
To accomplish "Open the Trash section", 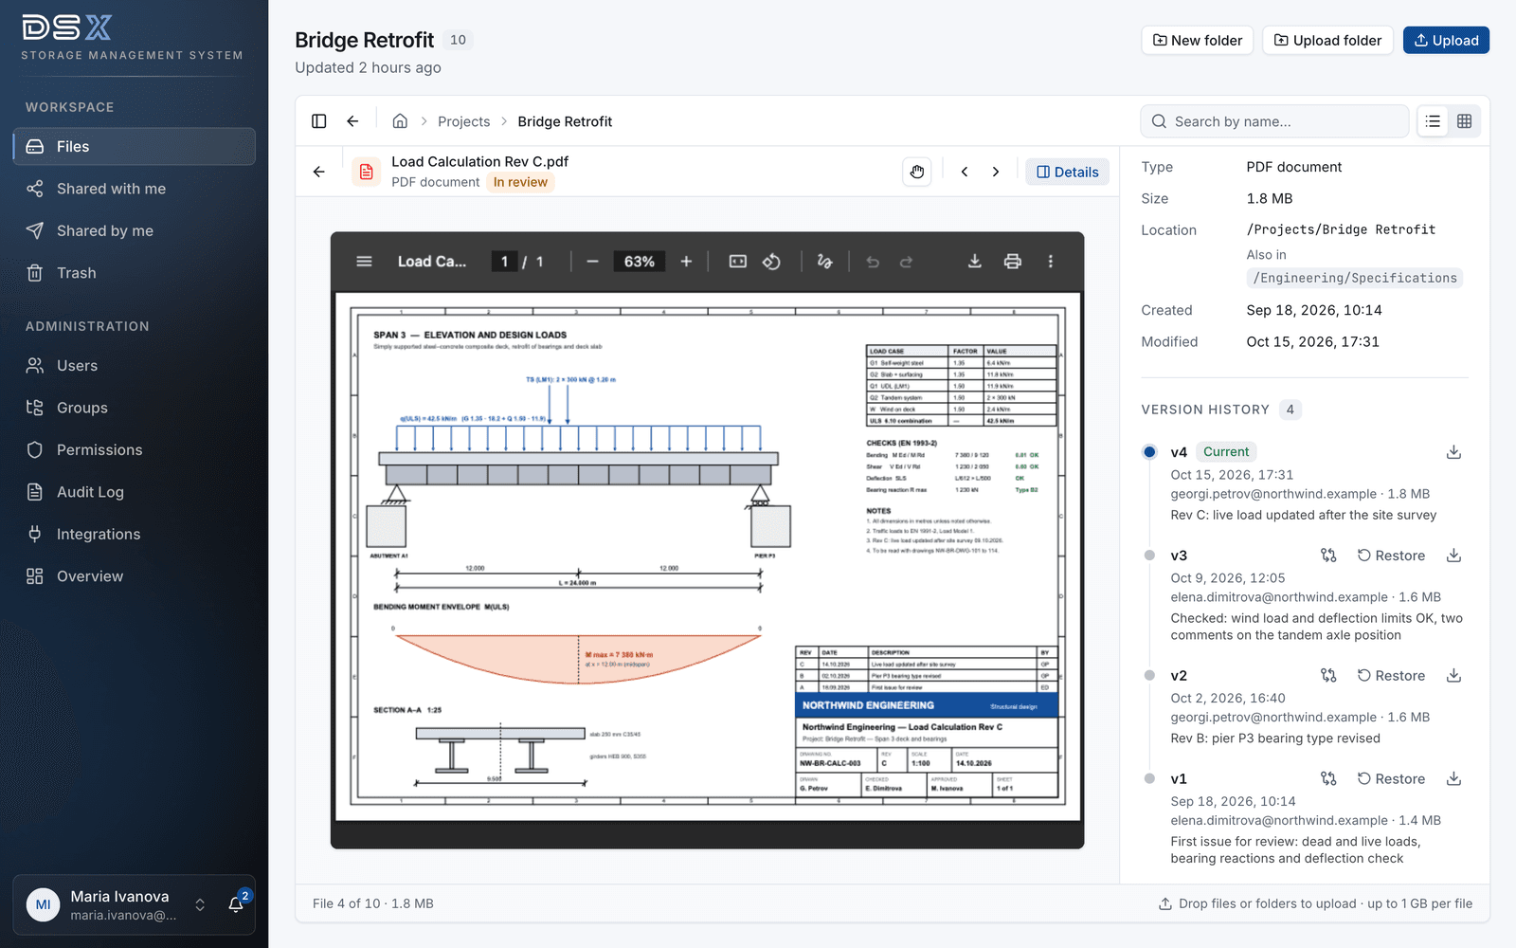I will (x=135, y=273).
